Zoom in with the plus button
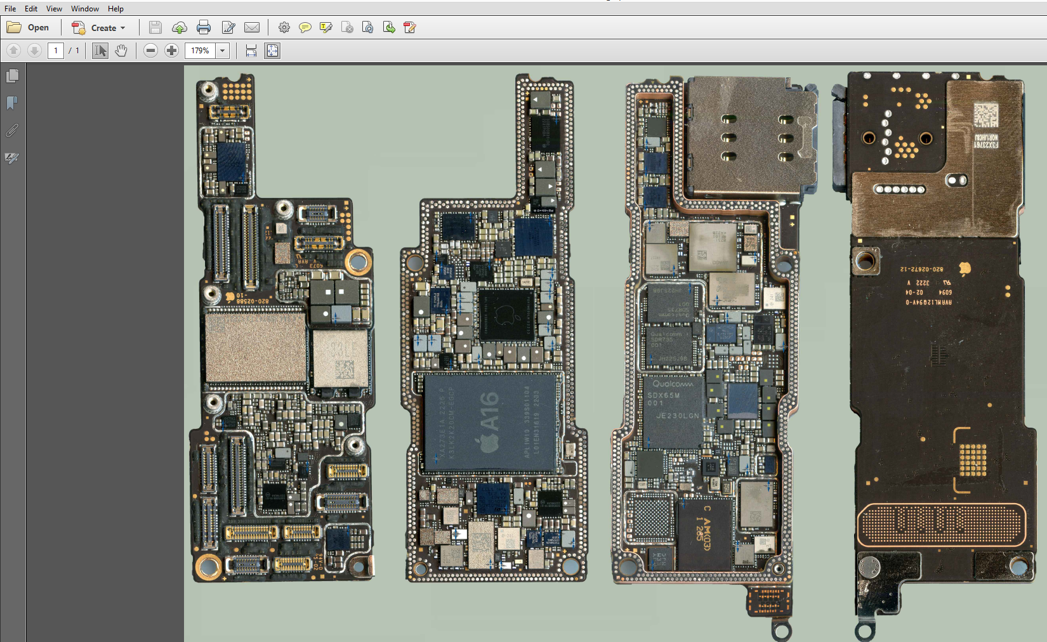Image resolution: width=1047 pixels, height=642 pixels. pos(171,51)
